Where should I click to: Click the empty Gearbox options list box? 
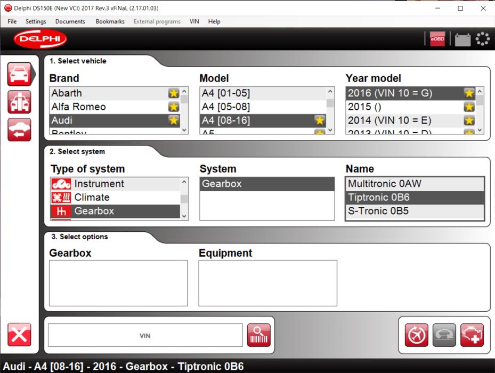(x=118, y=283)
